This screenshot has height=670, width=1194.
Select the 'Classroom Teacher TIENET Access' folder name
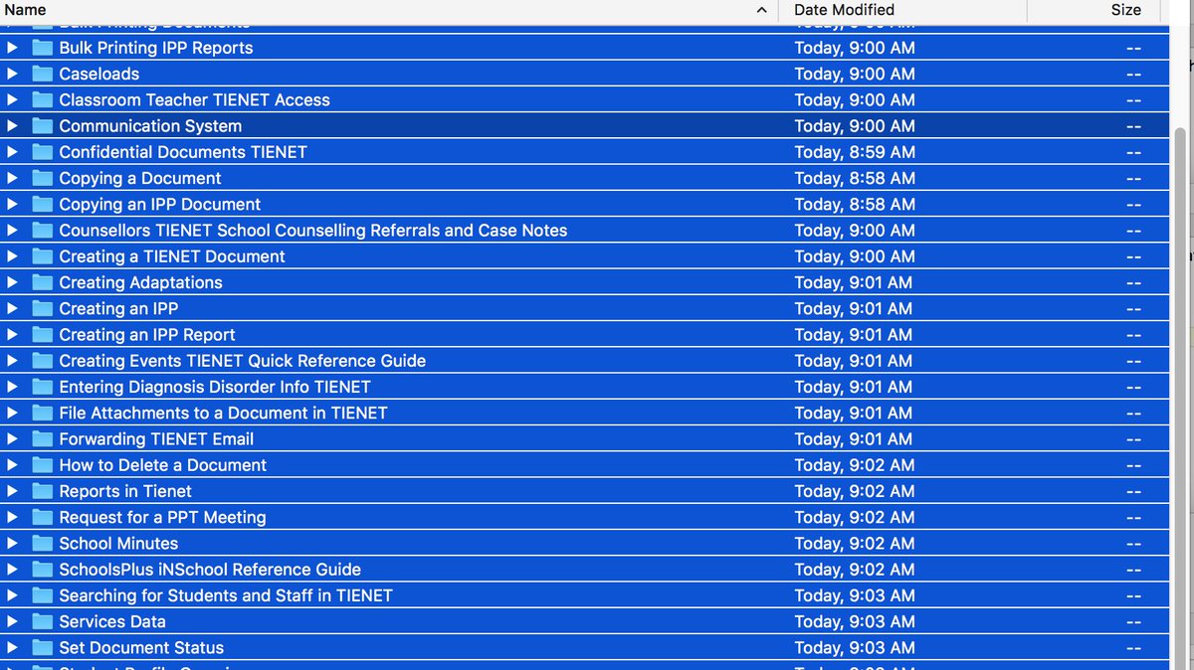(194, 99)
